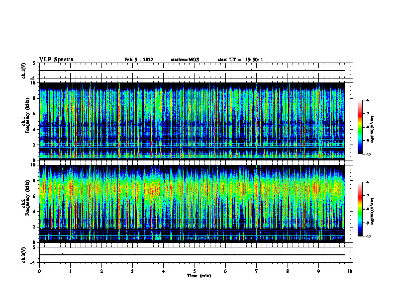
Task: Click the "10" kHz tick on ch.2 axis
Action: pos(33,165)
